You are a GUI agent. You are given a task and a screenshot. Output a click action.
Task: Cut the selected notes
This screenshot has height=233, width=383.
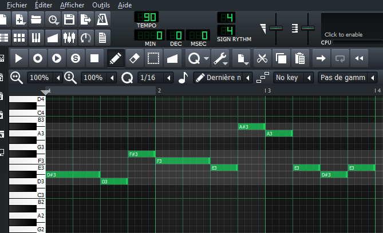click(262, 58)
